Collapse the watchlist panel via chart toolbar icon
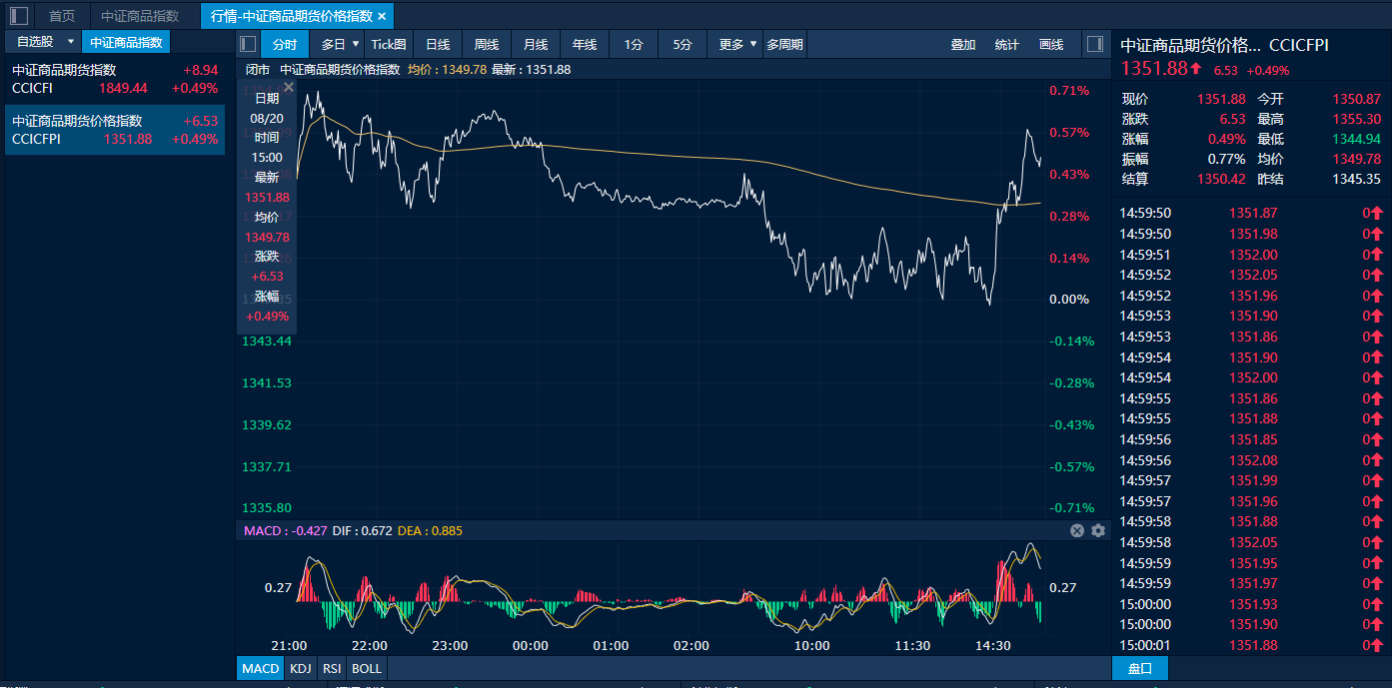The height and width of the screenshot is (688, 1392). 249,44
